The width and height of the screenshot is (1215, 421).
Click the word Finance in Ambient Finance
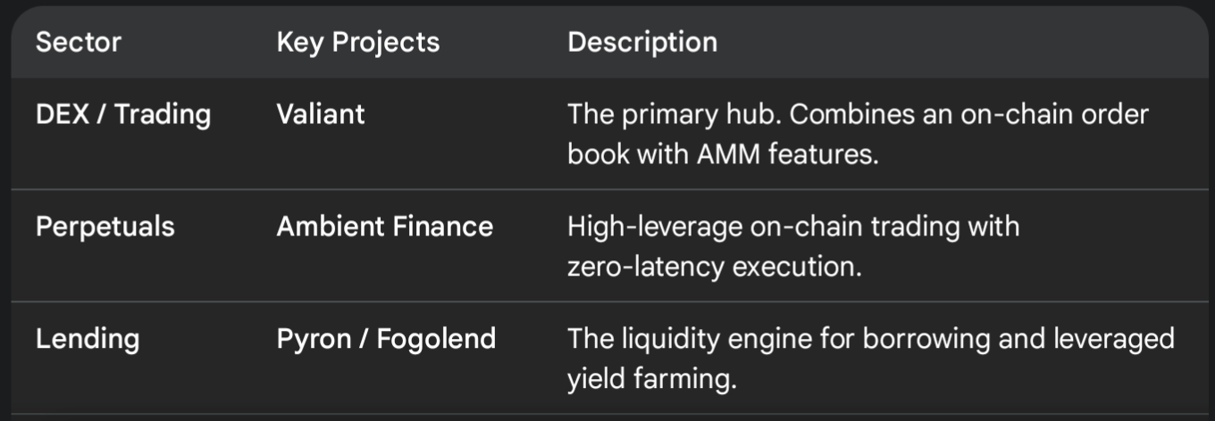(x=444, y=227)
